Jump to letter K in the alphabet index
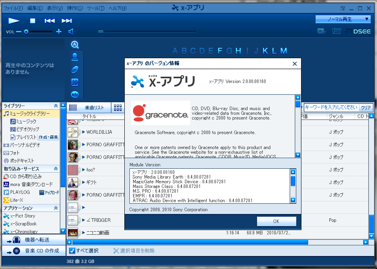The height and width of the screenshot is (269, 377). (265, 51)
